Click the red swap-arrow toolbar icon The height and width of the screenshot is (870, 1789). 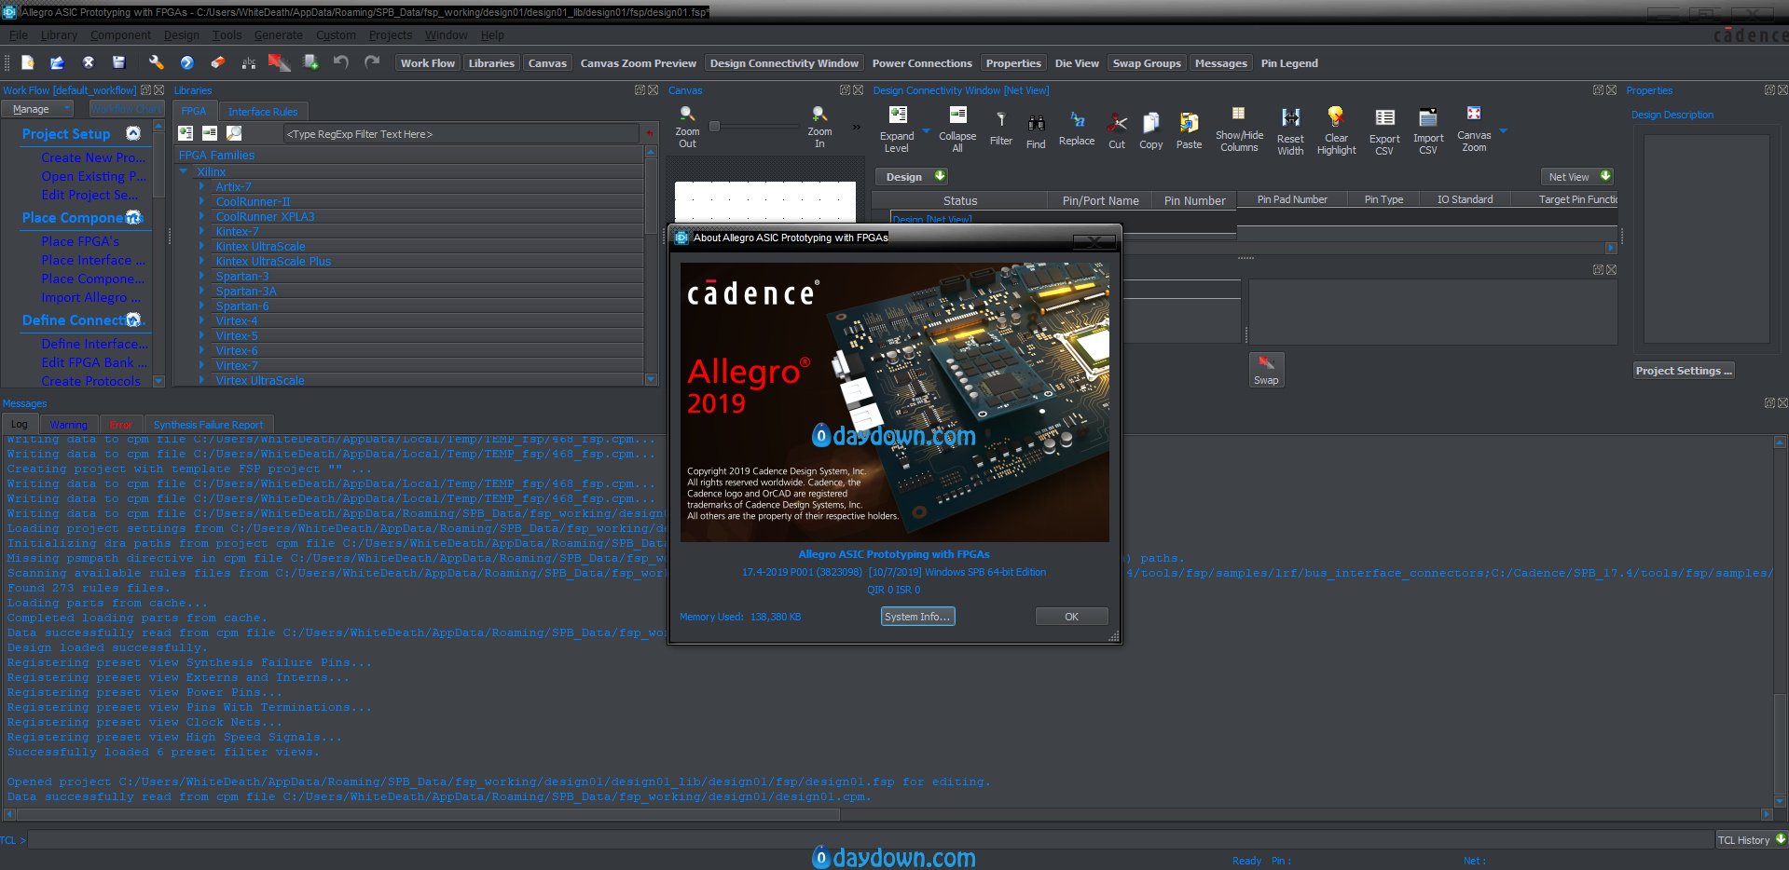(x=279, y=62)
